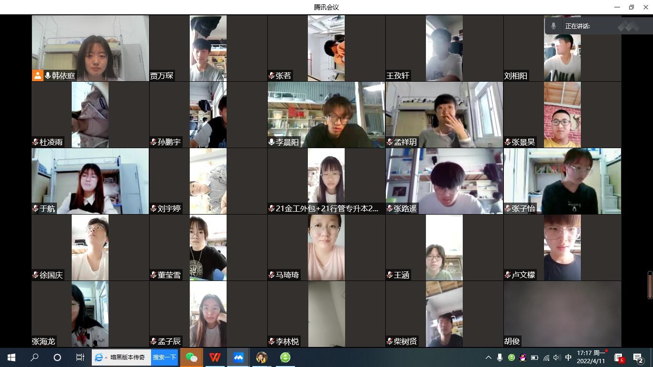Screen dimensions: 653x367
Task: Click the microphone icon in the 正在讲话 bar
Action: (x=554, y=26)
